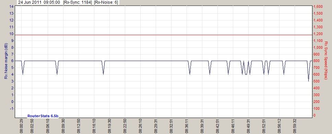Click time label 08:36:11
This screenshot has width=332, height=134.
tap(187, 126)
